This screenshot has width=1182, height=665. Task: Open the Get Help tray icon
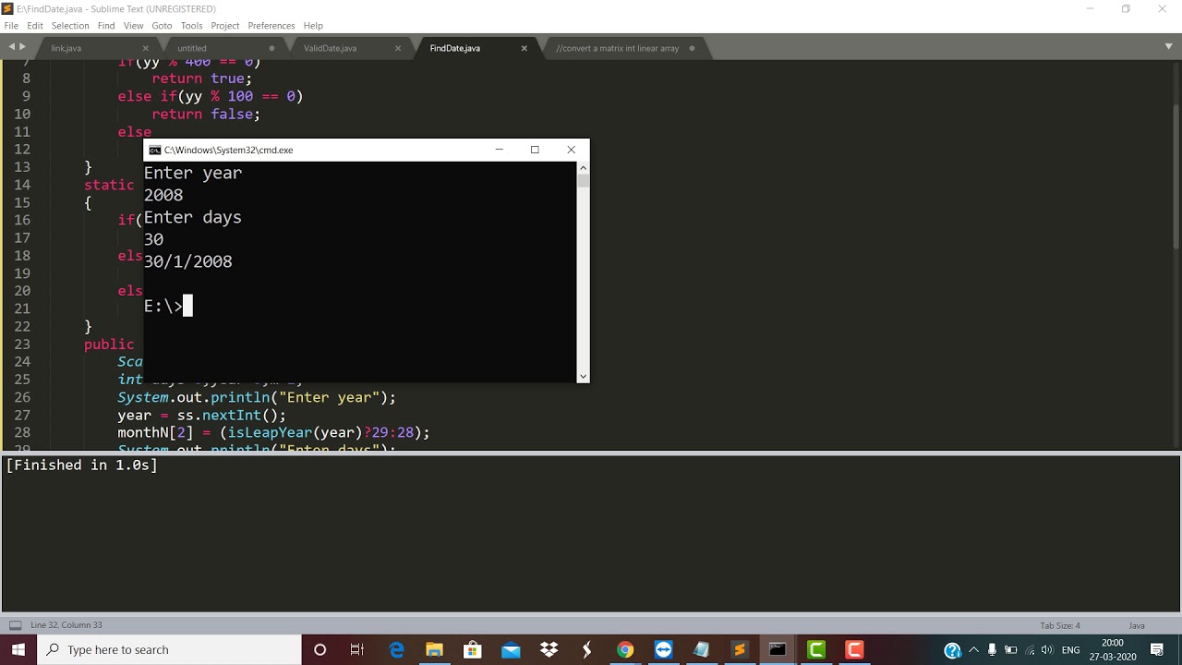pos(953,650)
